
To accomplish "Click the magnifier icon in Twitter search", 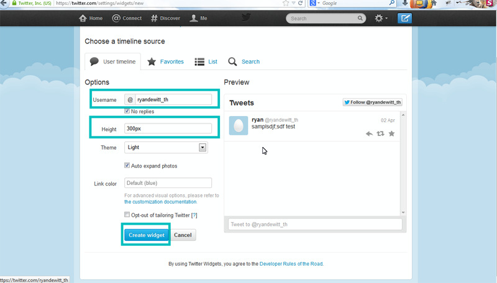I will point(360,19).
